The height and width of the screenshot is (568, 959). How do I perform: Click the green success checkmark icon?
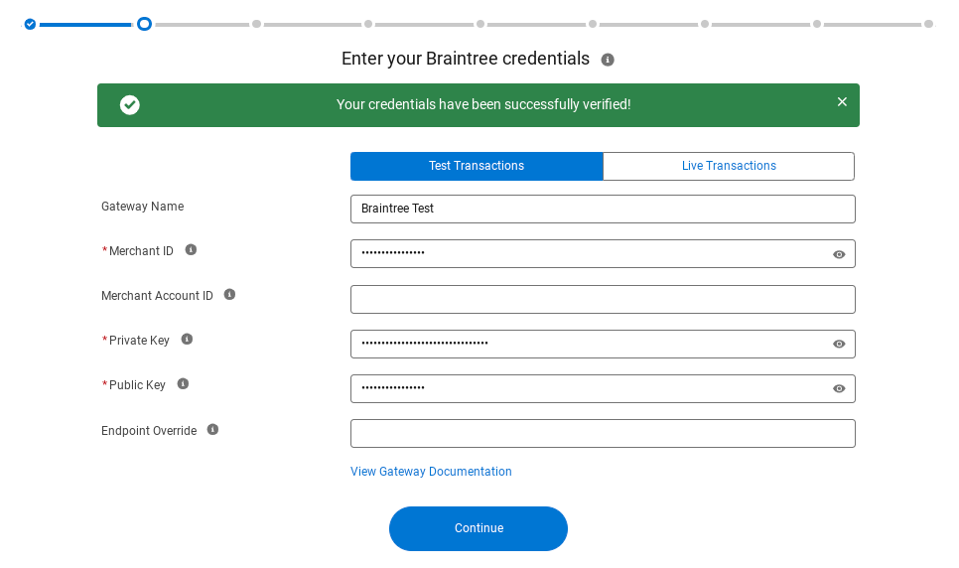tap(130, 105)
